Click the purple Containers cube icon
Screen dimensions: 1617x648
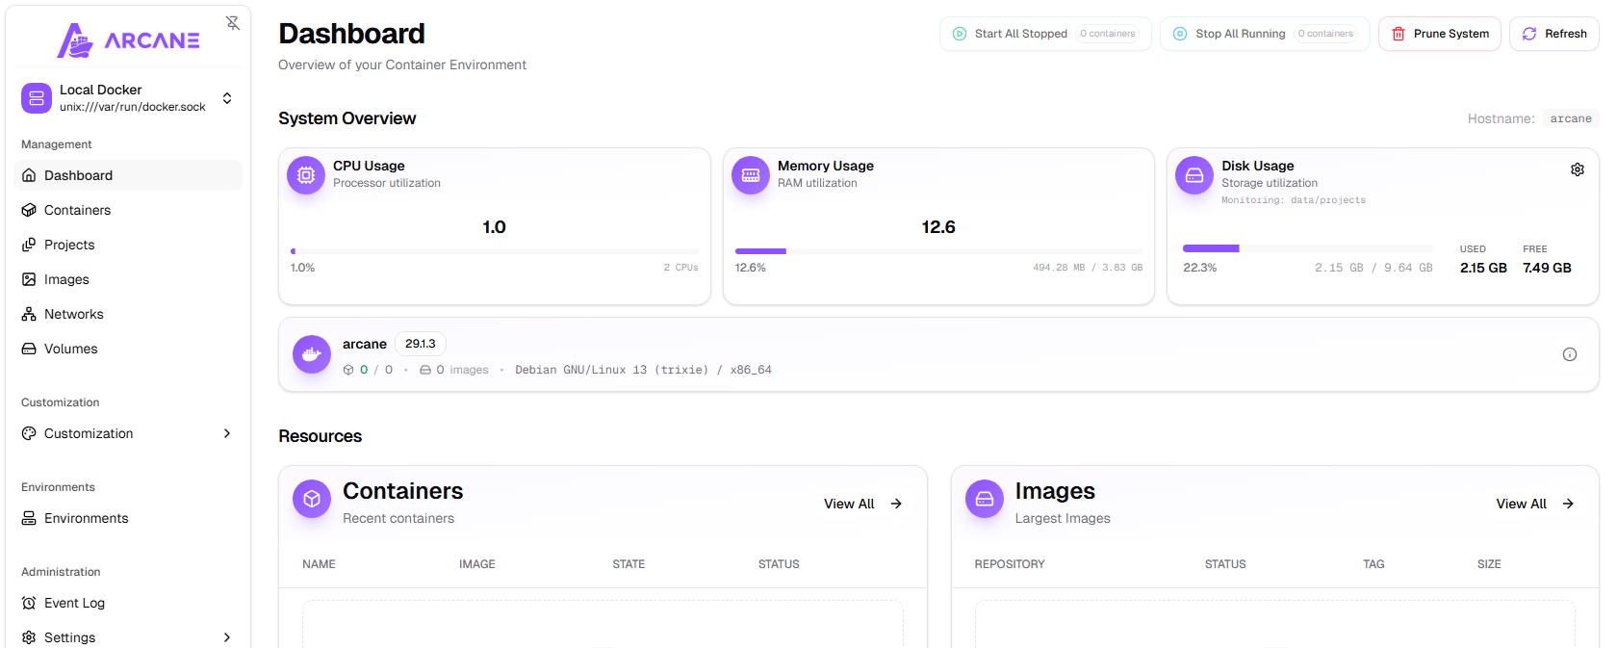point(312,499)
